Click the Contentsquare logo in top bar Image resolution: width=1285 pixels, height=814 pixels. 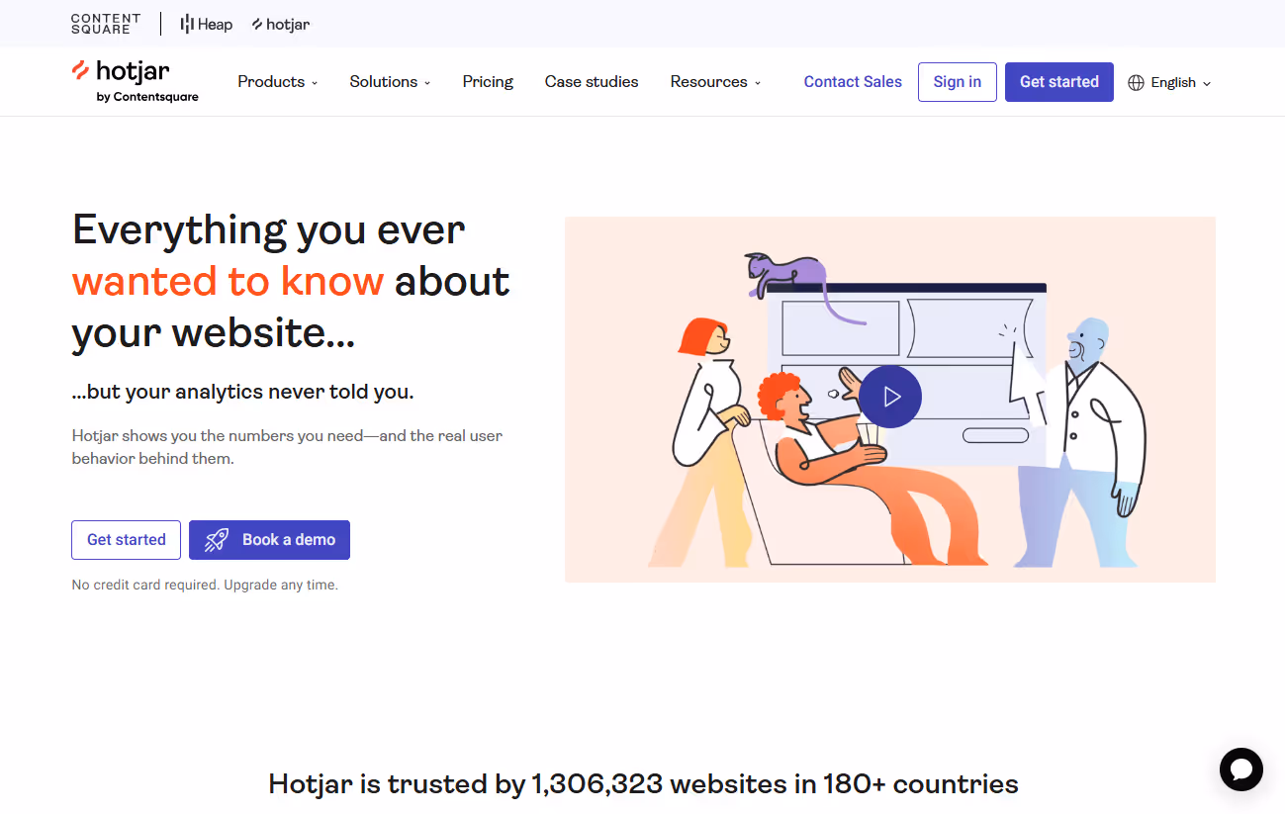click(x=106, y=24)
